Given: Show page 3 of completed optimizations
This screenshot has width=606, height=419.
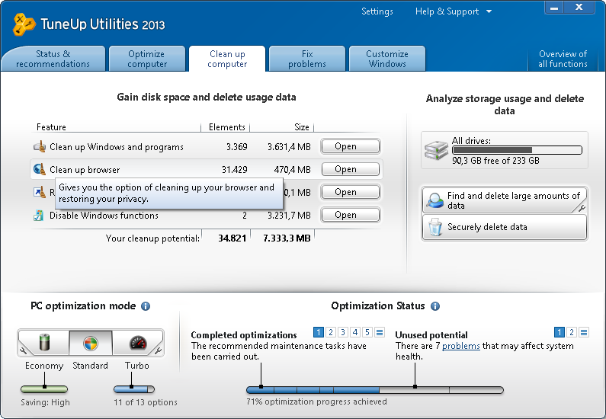Looking at the screenshot, I should 343,332.
